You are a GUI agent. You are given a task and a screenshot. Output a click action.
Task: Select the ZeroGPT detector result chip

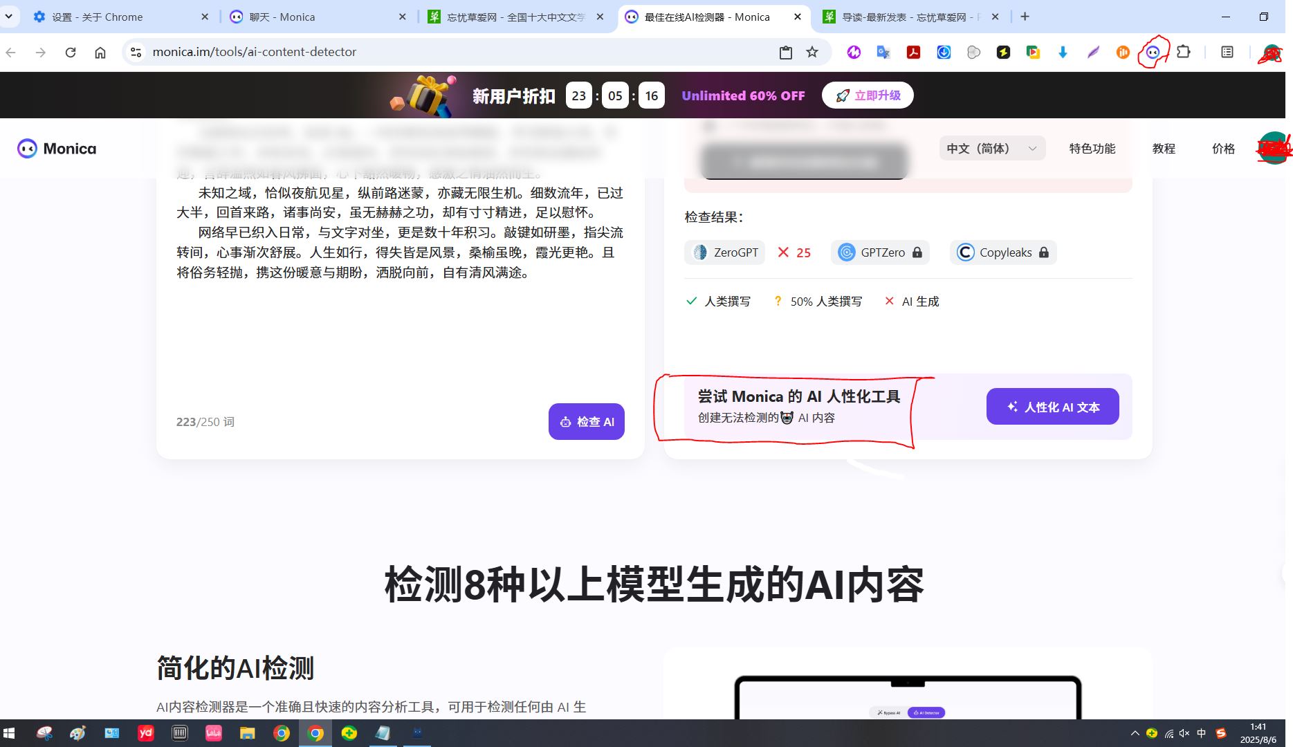coord(725,252)
